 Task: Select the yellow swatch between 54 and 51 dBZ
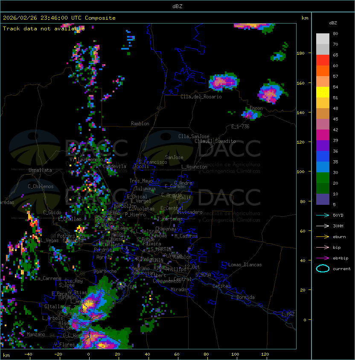[x=323, y=92]
